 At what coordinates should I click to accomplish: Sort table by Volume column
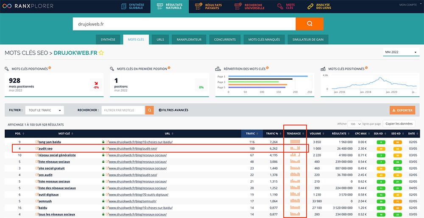click(317, 133)
